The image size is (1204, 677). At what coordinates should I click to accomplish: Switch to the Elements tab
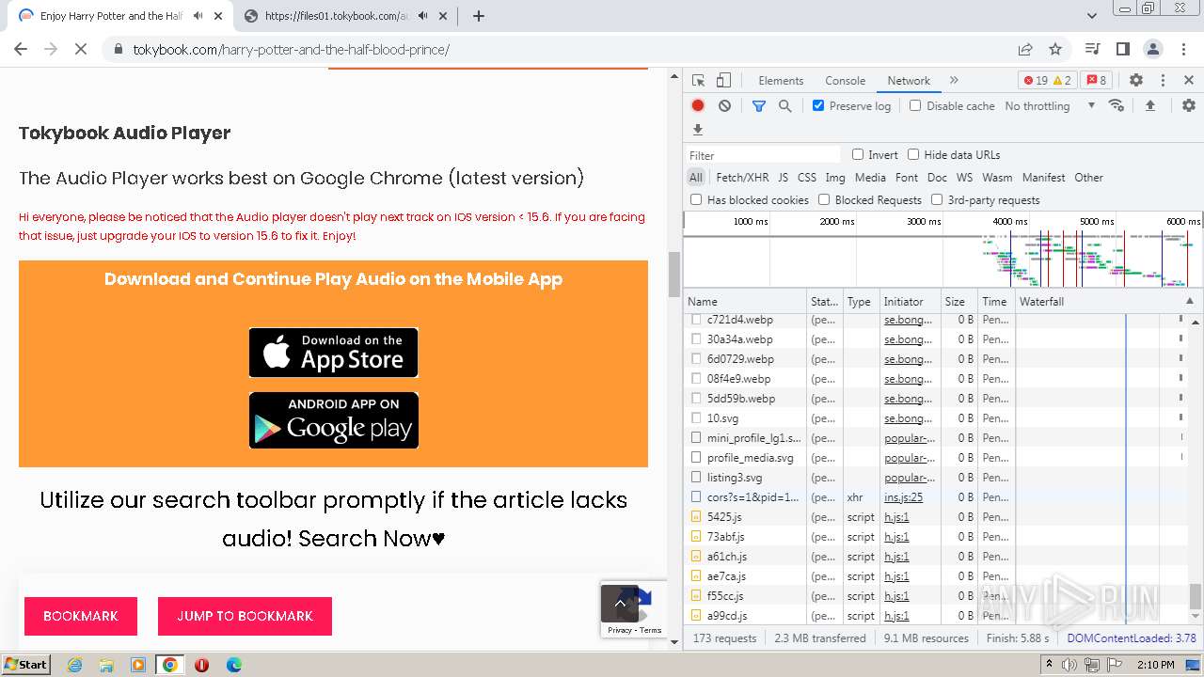click(781, 81)
